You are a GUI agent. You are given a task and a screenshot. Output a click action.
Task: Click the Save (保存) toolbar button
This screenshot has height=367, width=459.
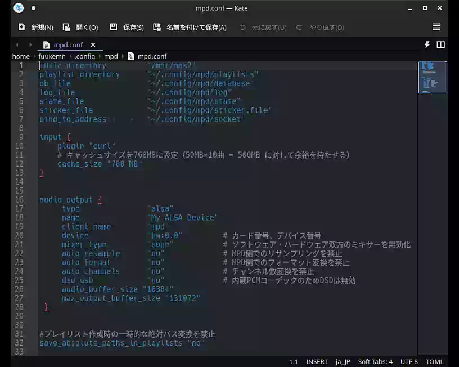(x=127, y=27)
